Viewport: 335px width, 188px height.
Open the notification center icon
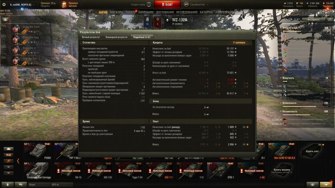point(326,184)
